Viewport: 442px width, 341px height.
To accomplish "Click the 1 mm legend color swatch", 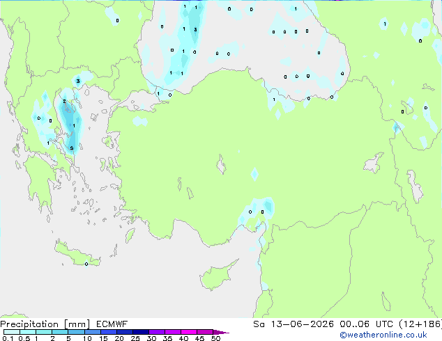I will (x=44, y=332).
